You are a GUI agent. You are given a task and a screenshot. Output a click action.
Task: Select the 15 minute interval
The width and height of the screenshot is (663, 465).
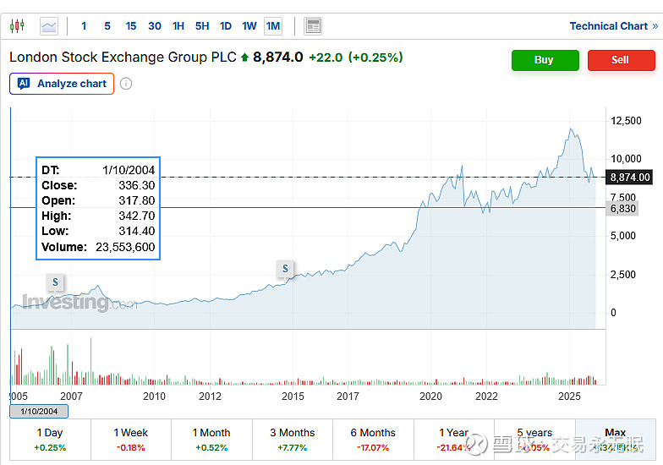tap(130, 26)
